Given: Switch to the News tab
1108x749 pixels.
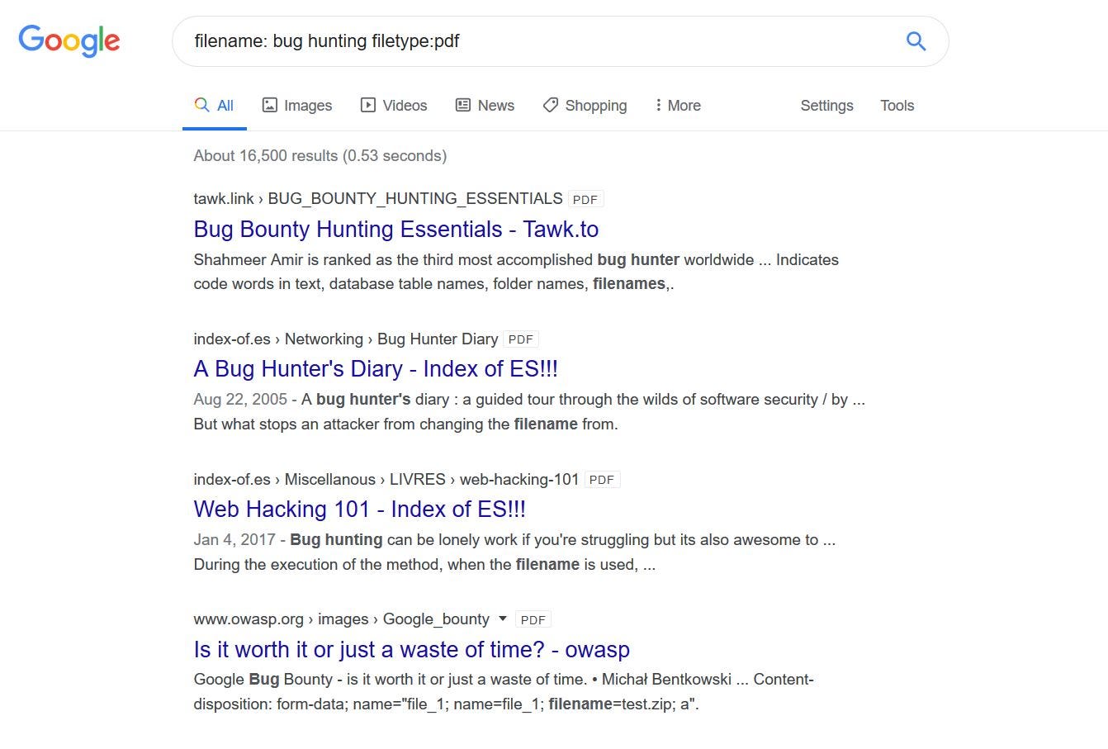Looking at the screenshot, I should (485, 106).
